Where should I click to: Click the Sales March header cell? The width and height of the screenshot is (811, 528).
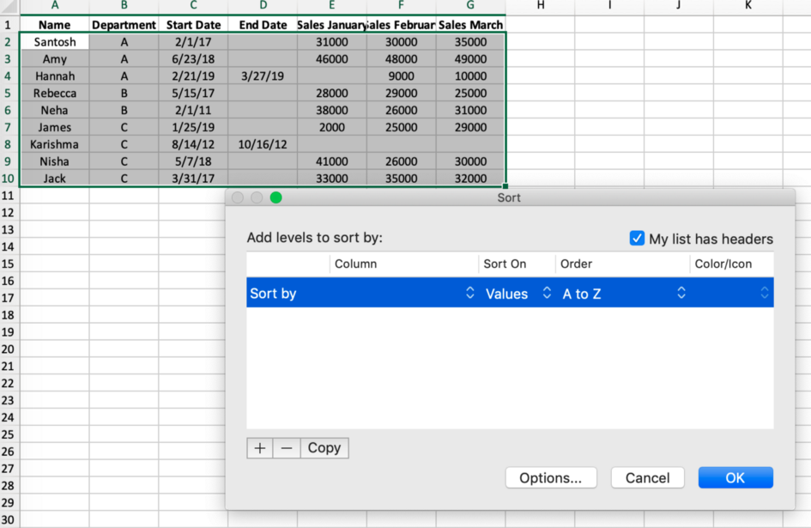tap(470, 25)
